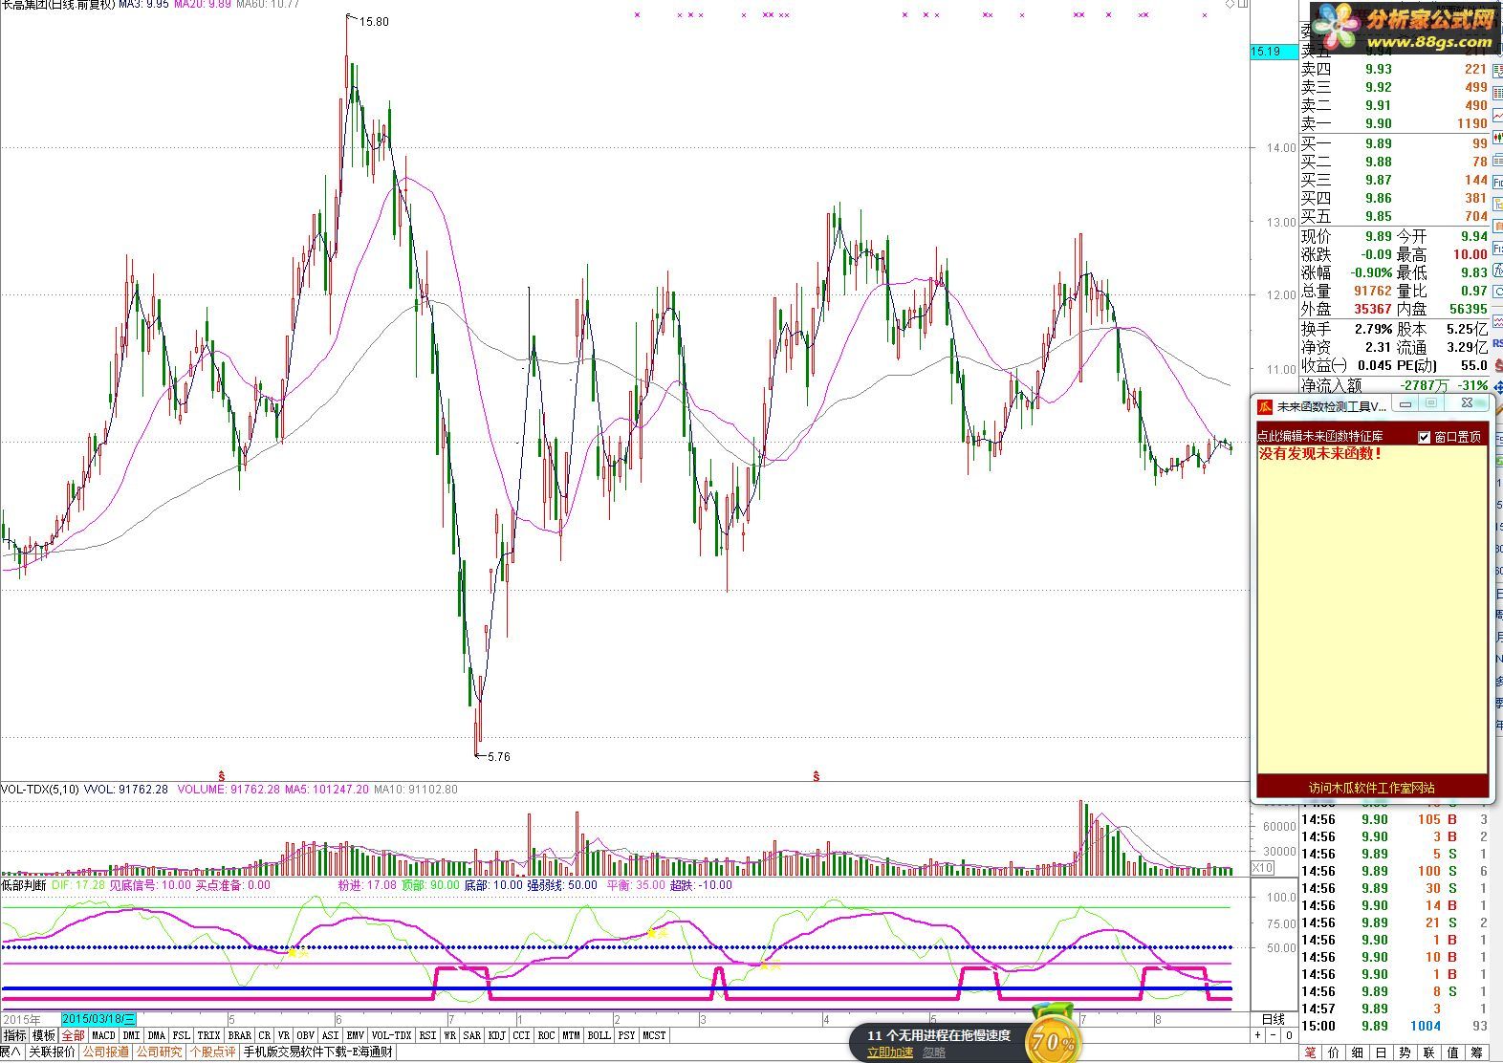Select the MCST indicator tab
This screenshot has width=1503, height=1063.
(x=655, y=1035)
